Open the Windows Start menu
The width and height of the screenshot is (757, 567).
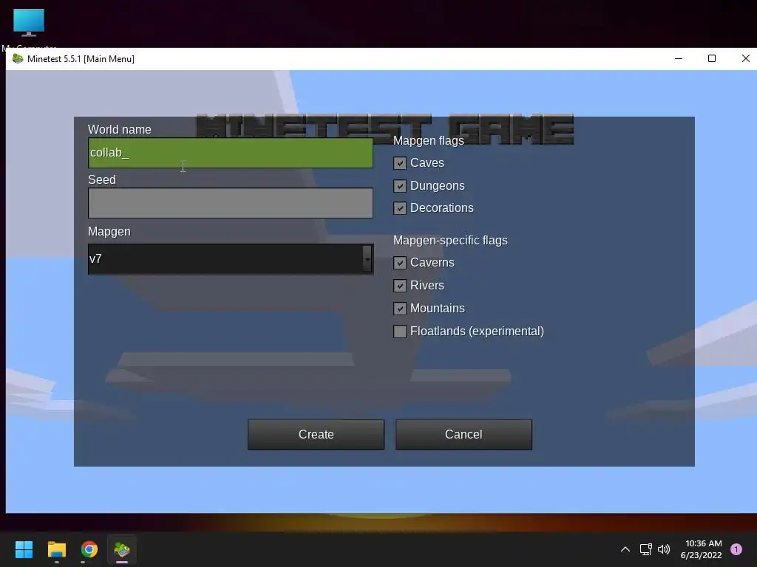coord(24,549)
